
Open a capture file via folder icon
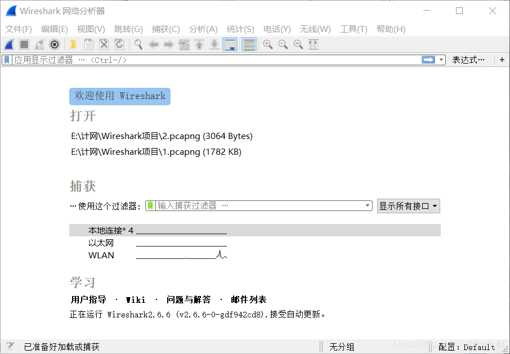click(x=74, y=44)
